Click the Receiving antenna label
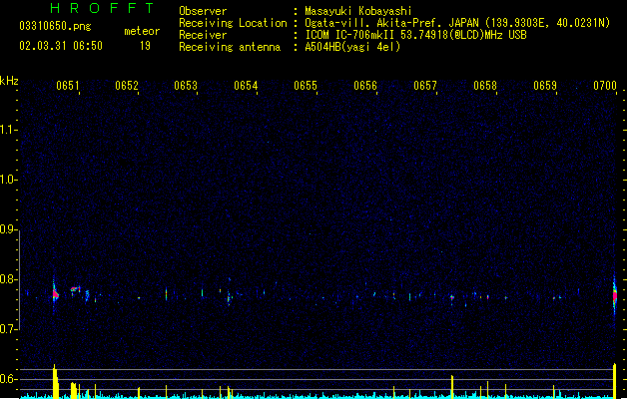628x399 pixels. click(230, 47)
